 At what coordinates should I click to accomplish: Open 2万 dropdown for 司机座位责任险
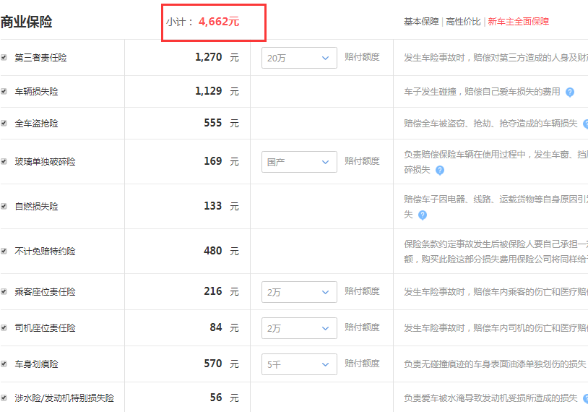coord(299,328)
